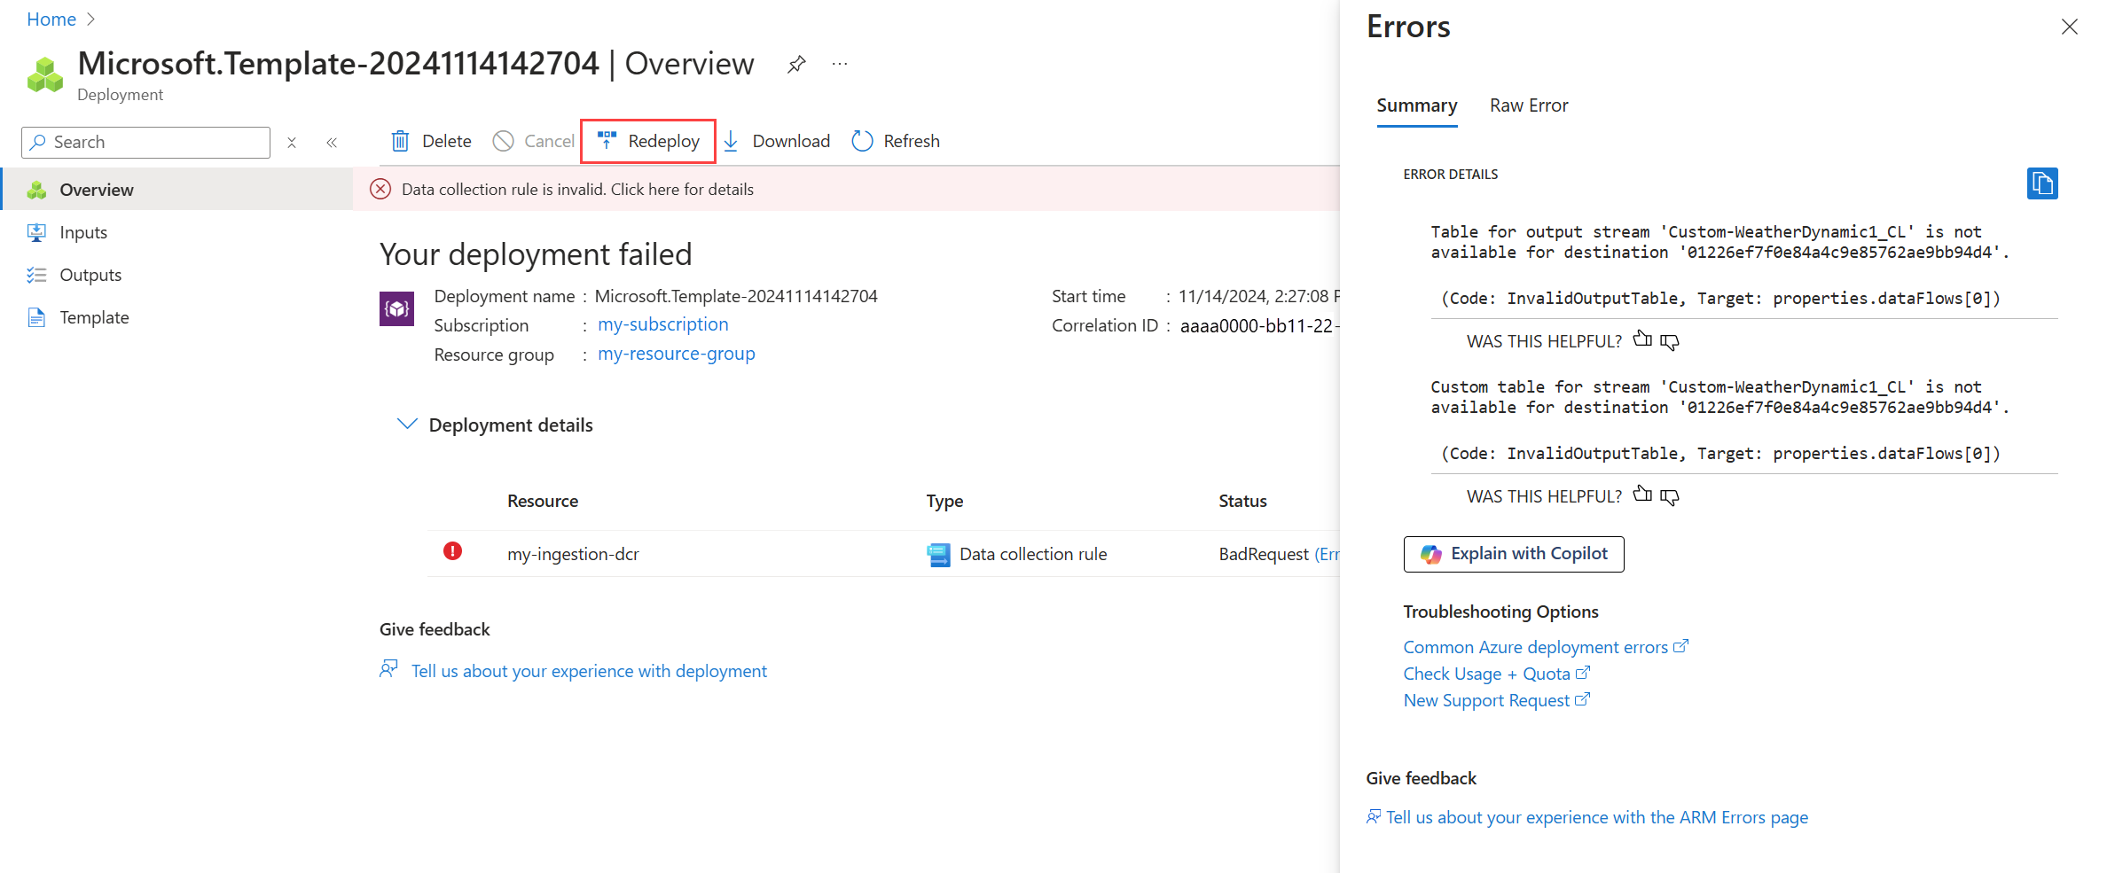Click the Refresh icon

click(861, 140)
